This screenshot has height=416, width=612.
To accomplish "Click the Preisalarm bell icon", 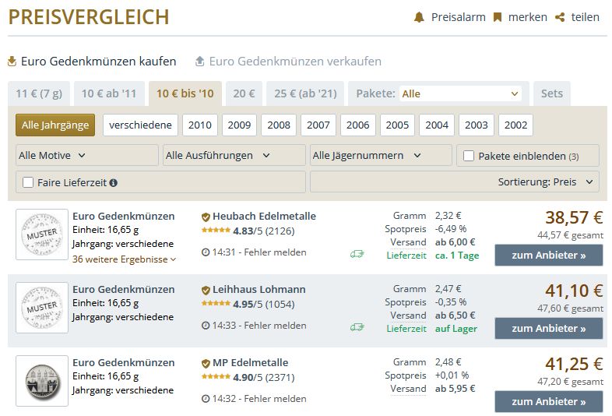I will tap(419, 17).
